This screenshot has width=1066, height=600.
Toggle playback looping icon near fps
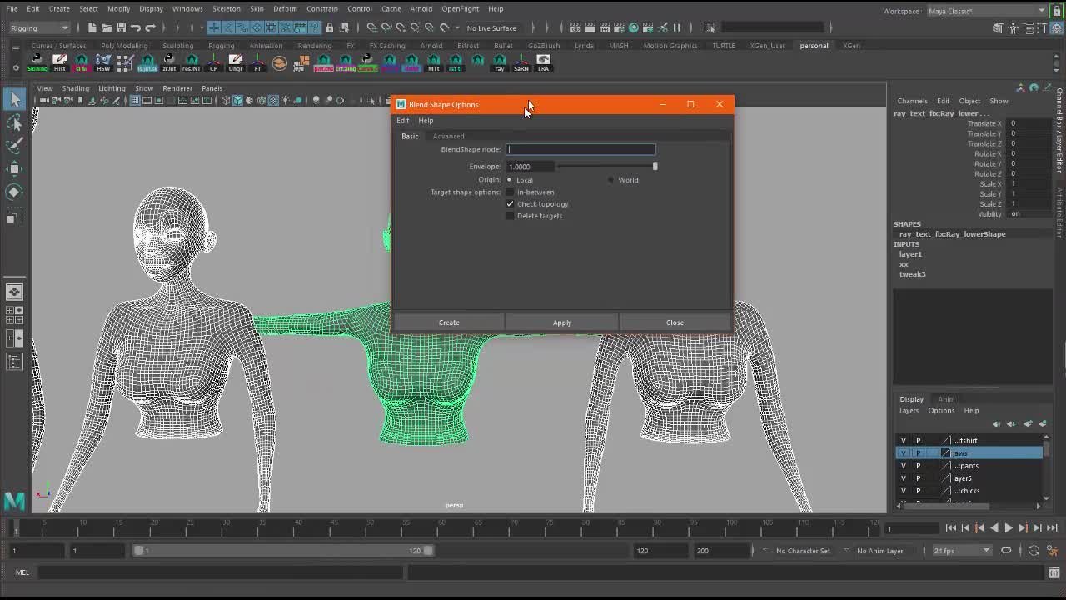1006,551
